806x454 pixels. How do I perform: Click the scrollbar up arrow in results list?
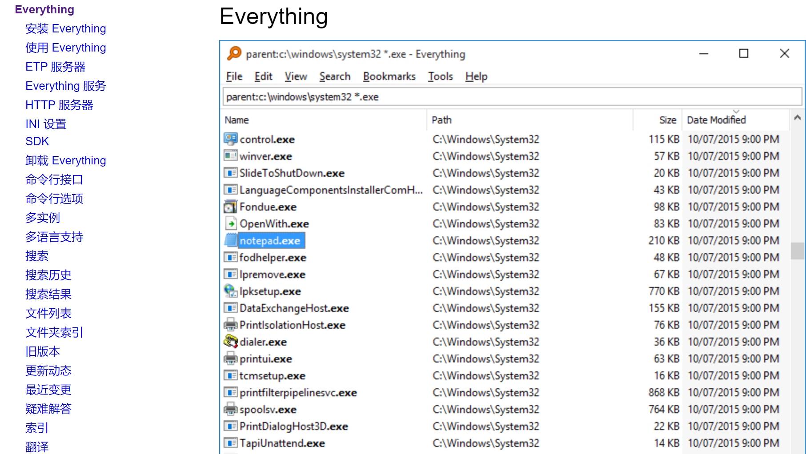(797, 118)
